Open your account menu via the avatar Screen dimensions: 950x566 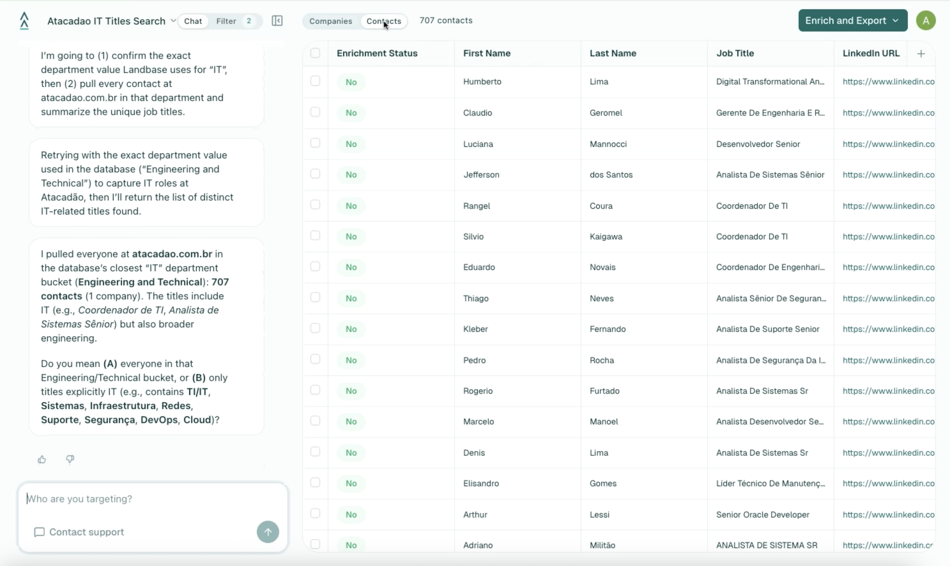pos(926,20)
